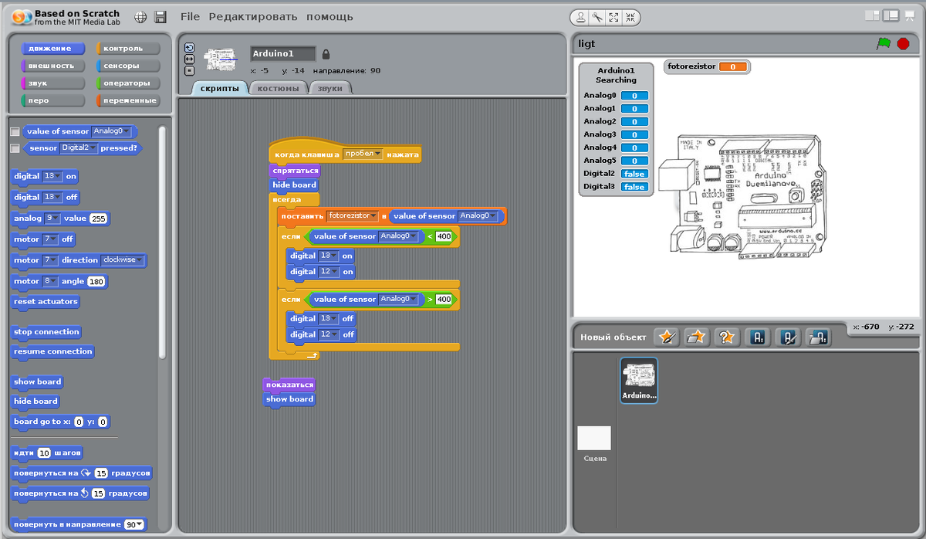926x539 pixels.
Task: Choose new sprite from file
Action: [697, 337]
